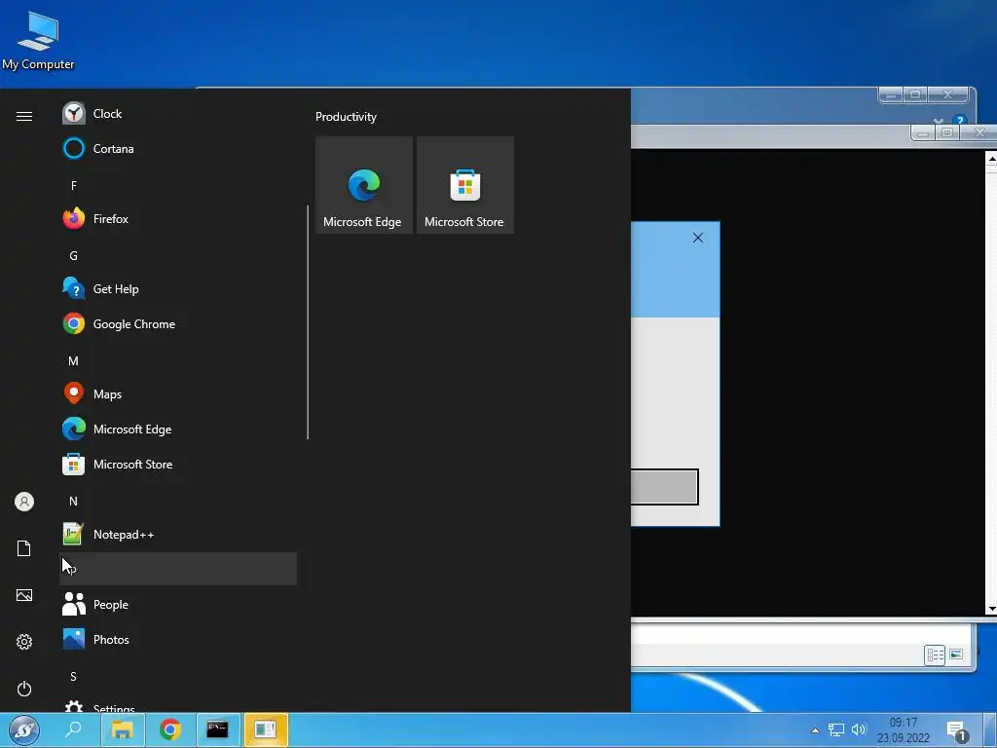
Task: Open the Photos app
Action: pos(178,639)
